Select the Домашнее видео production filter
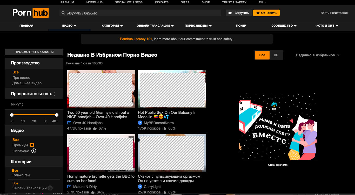This screenshot has height=195, width=355. coord(27,83)
